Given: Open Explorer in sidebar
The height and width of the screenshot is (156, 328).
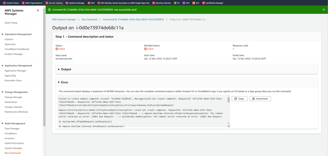Looking at the screenshot, I should (9, 39).
